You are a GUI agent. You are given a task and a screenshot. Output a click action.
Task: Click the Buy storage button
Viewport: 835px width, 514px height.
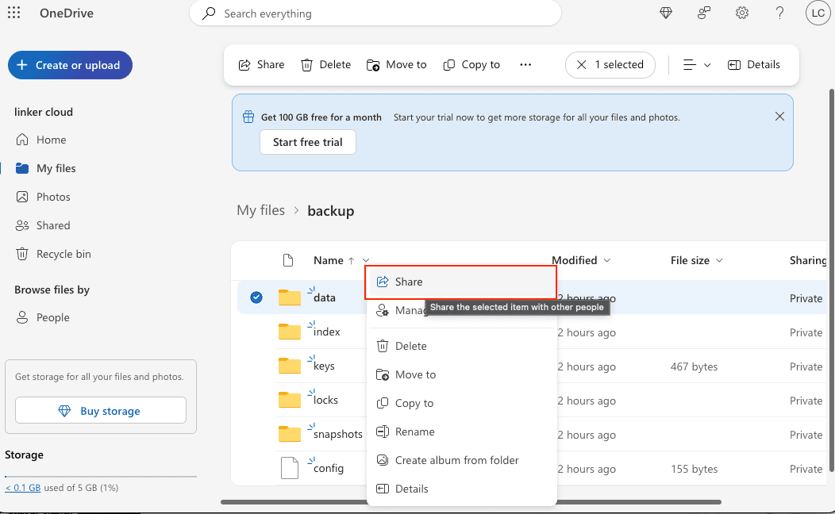(x=101, y=411)
